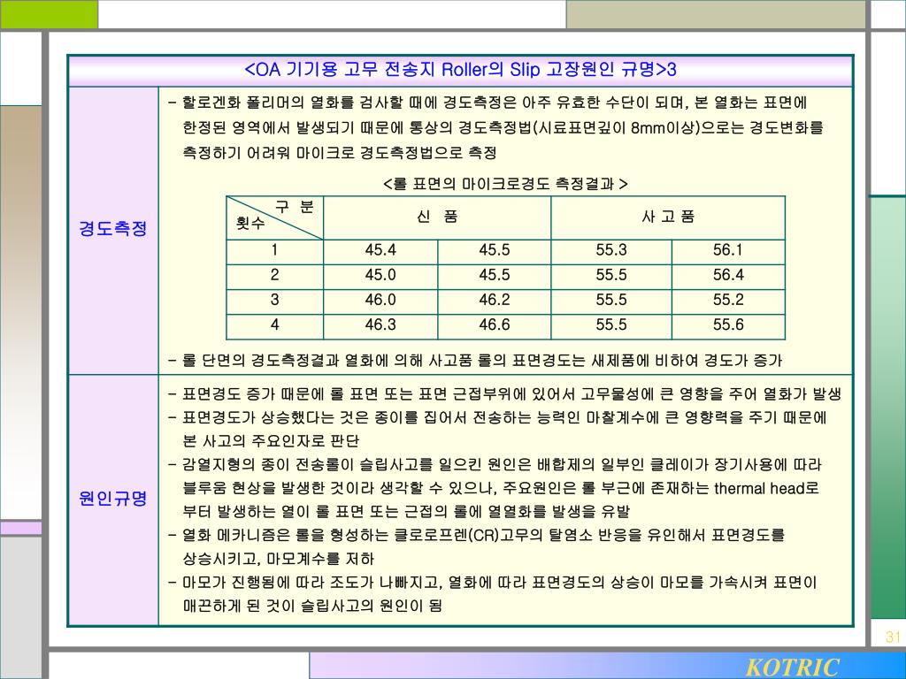
Task: Click the KOTRIC logo text
Action: pos(793,667)
